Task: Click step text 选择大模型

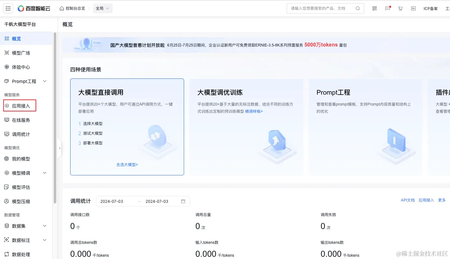Action: pos(93,123)
